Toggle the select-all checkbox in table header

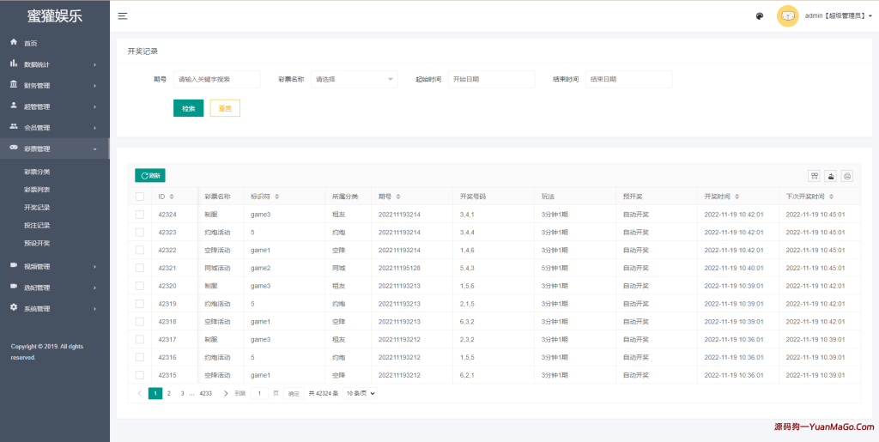pos(140,197)
